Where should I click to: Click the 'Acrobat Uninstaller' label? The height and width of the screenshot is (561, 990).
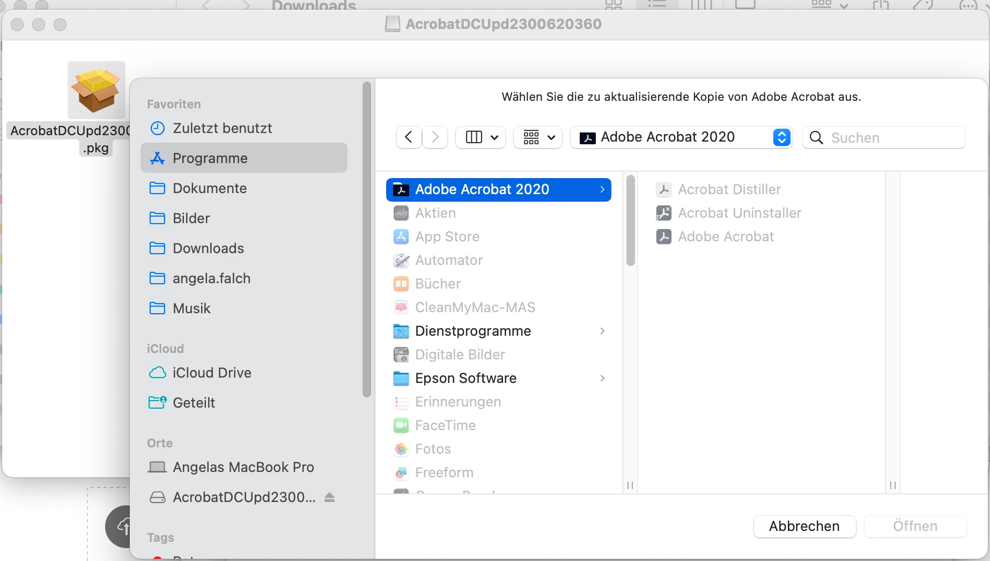[740, 213]
